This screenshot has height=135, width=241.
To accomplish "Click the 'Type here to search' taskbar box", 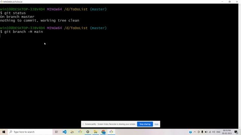I will point(30,132).
